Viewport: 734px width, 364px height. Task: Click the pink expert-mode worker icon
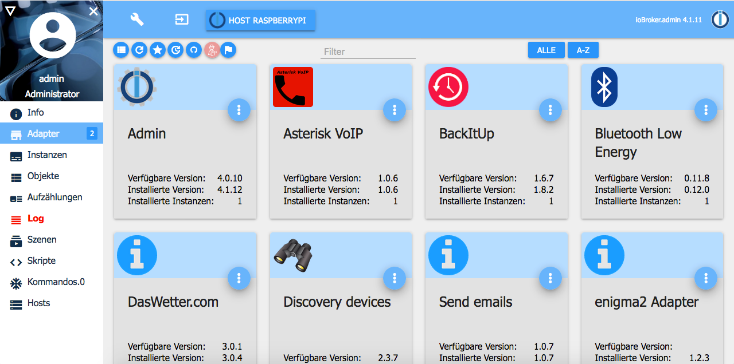212,50
